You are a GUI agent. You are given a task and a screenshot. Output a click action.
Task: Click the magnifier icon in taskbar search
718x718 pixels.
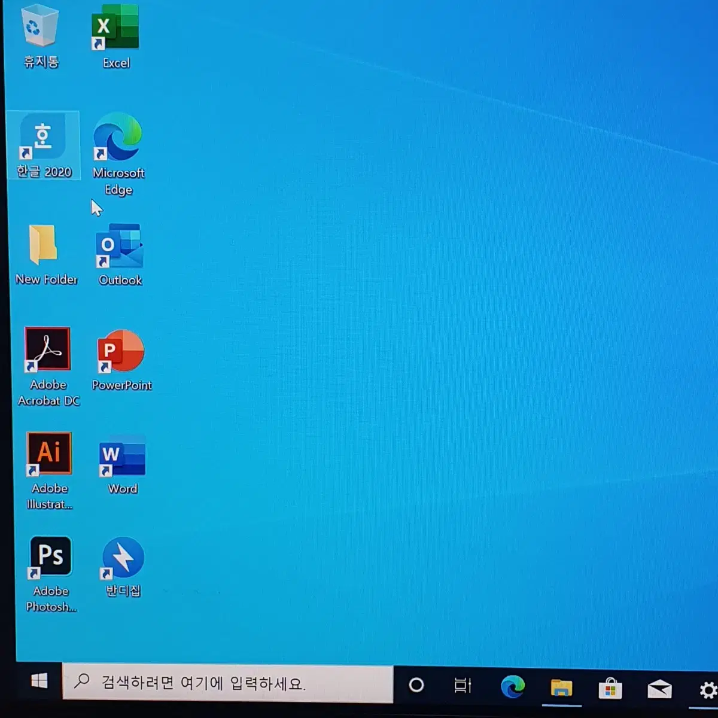click(x=82, y=681)
